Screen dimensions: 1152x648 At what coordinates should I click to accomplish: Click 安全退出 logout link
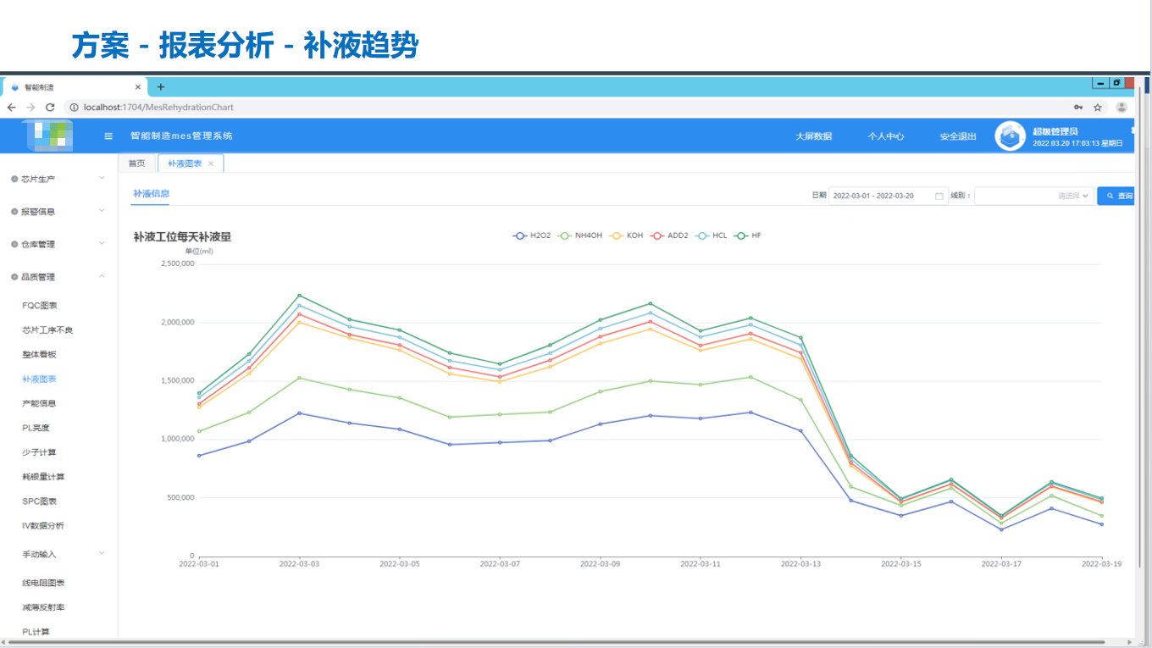pyautogui.click(x=957, y=136)
